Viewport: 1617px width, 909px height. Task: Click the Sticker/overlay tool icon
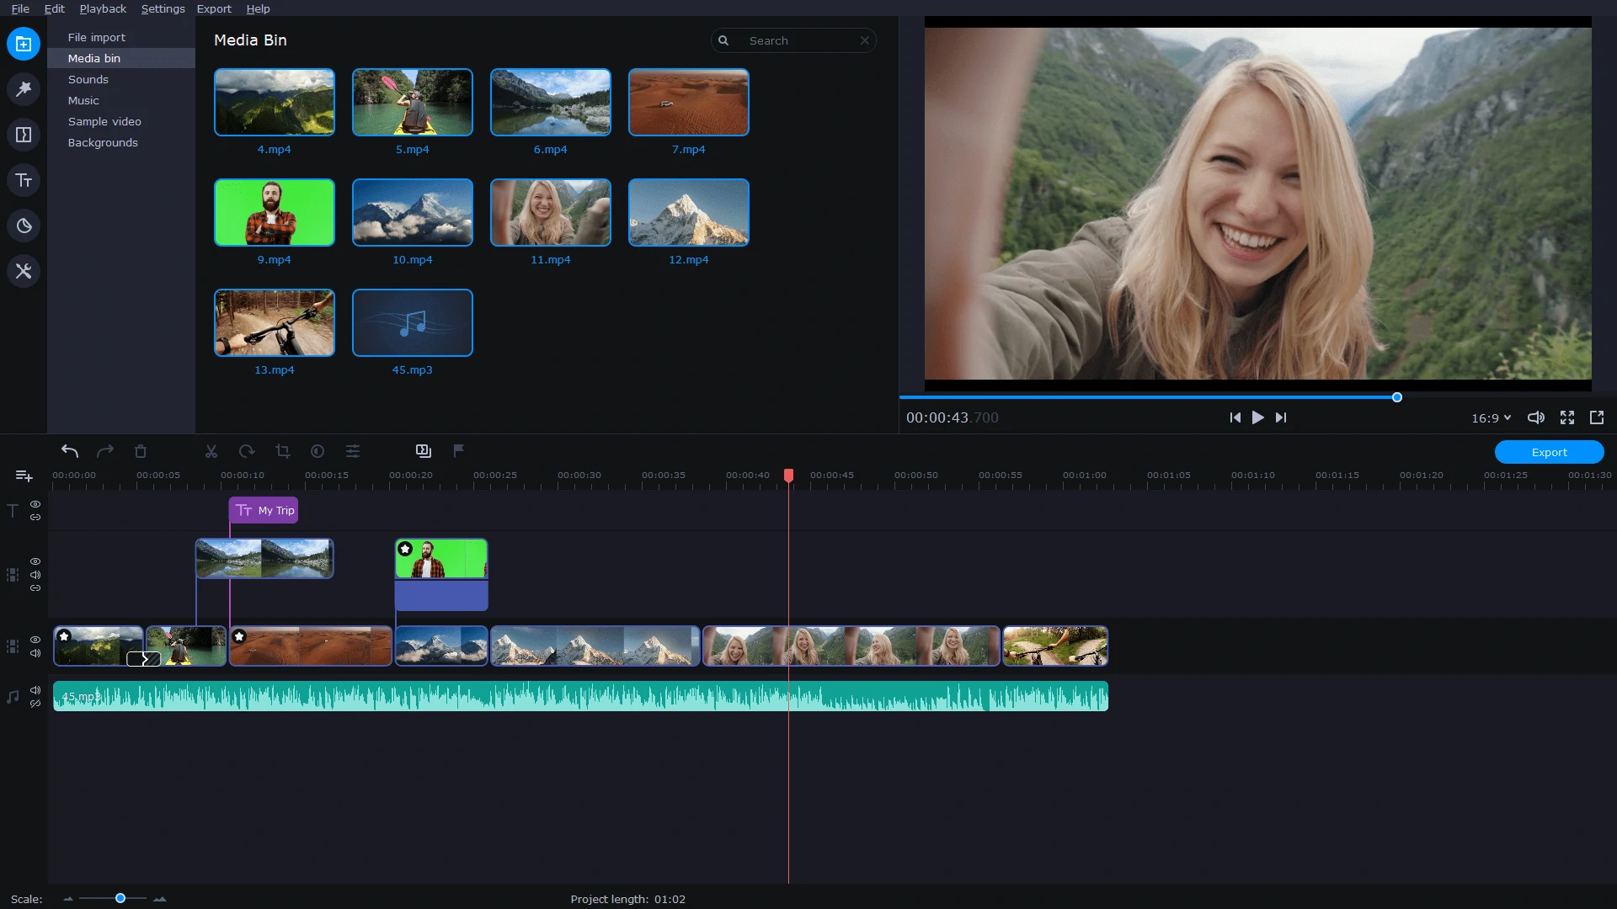click(24, 226)
